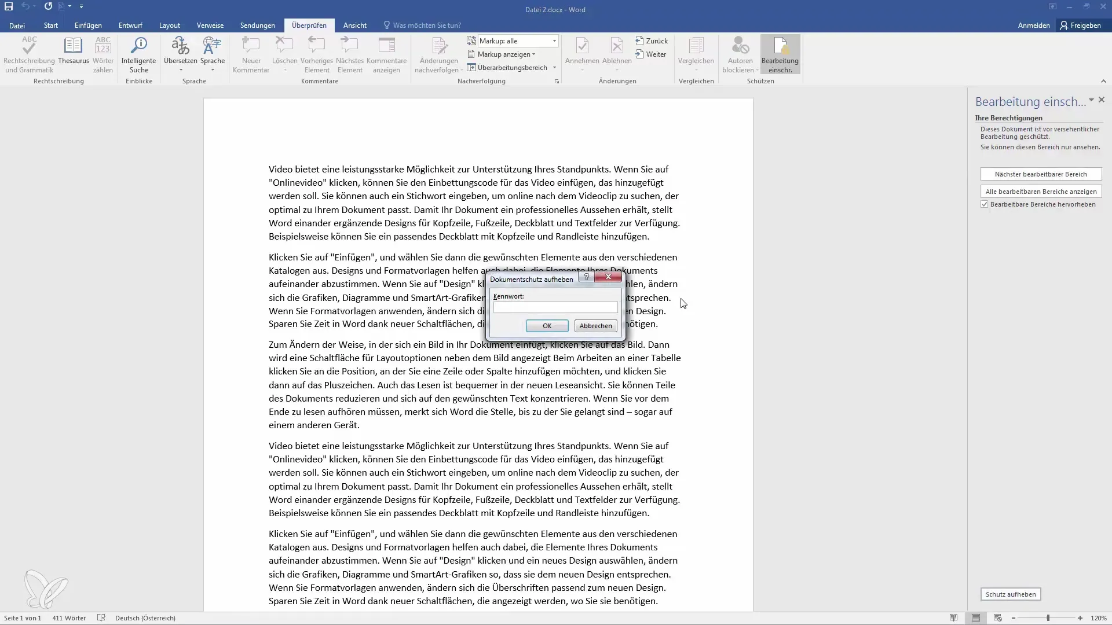Viewport: 1112px width, 625px height.
Task: Click the Löschen comment icon
Action: 284,55
